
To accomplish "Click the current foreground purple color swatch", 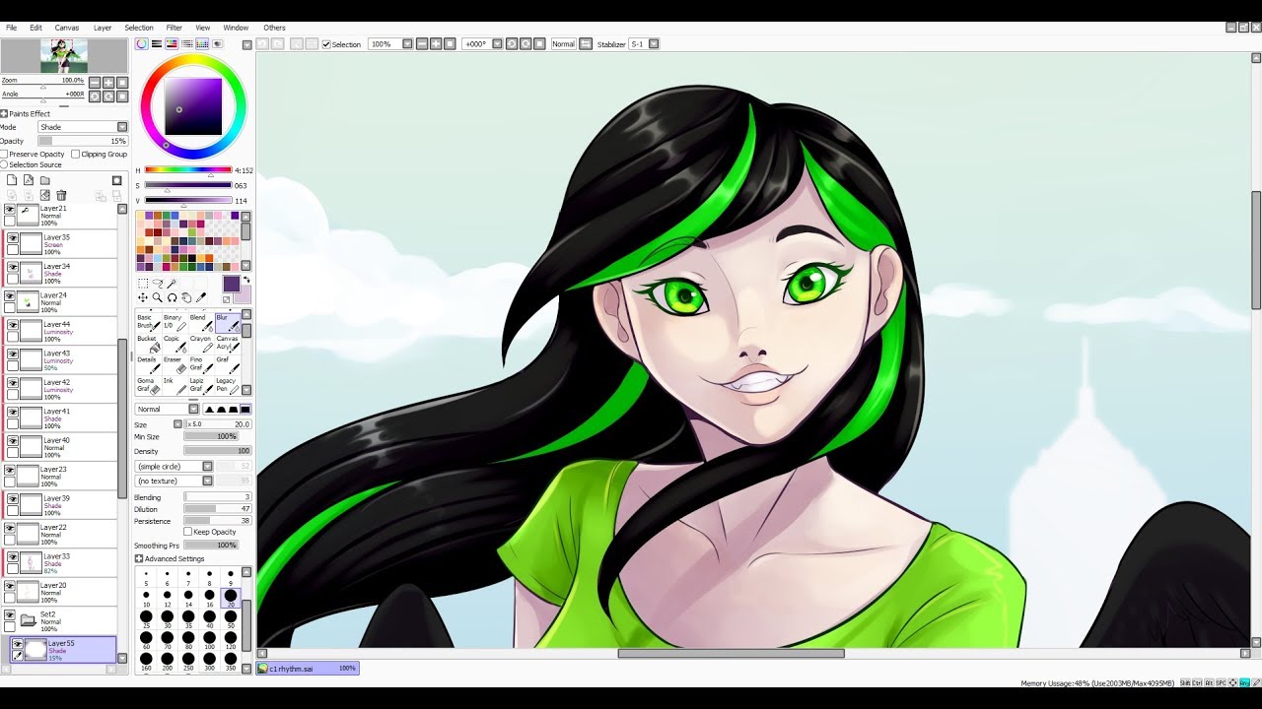I will coord(231,285).
